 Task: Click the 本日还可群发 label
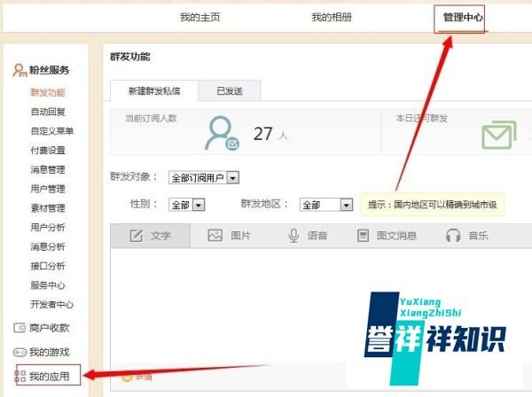tap(422, 119)
